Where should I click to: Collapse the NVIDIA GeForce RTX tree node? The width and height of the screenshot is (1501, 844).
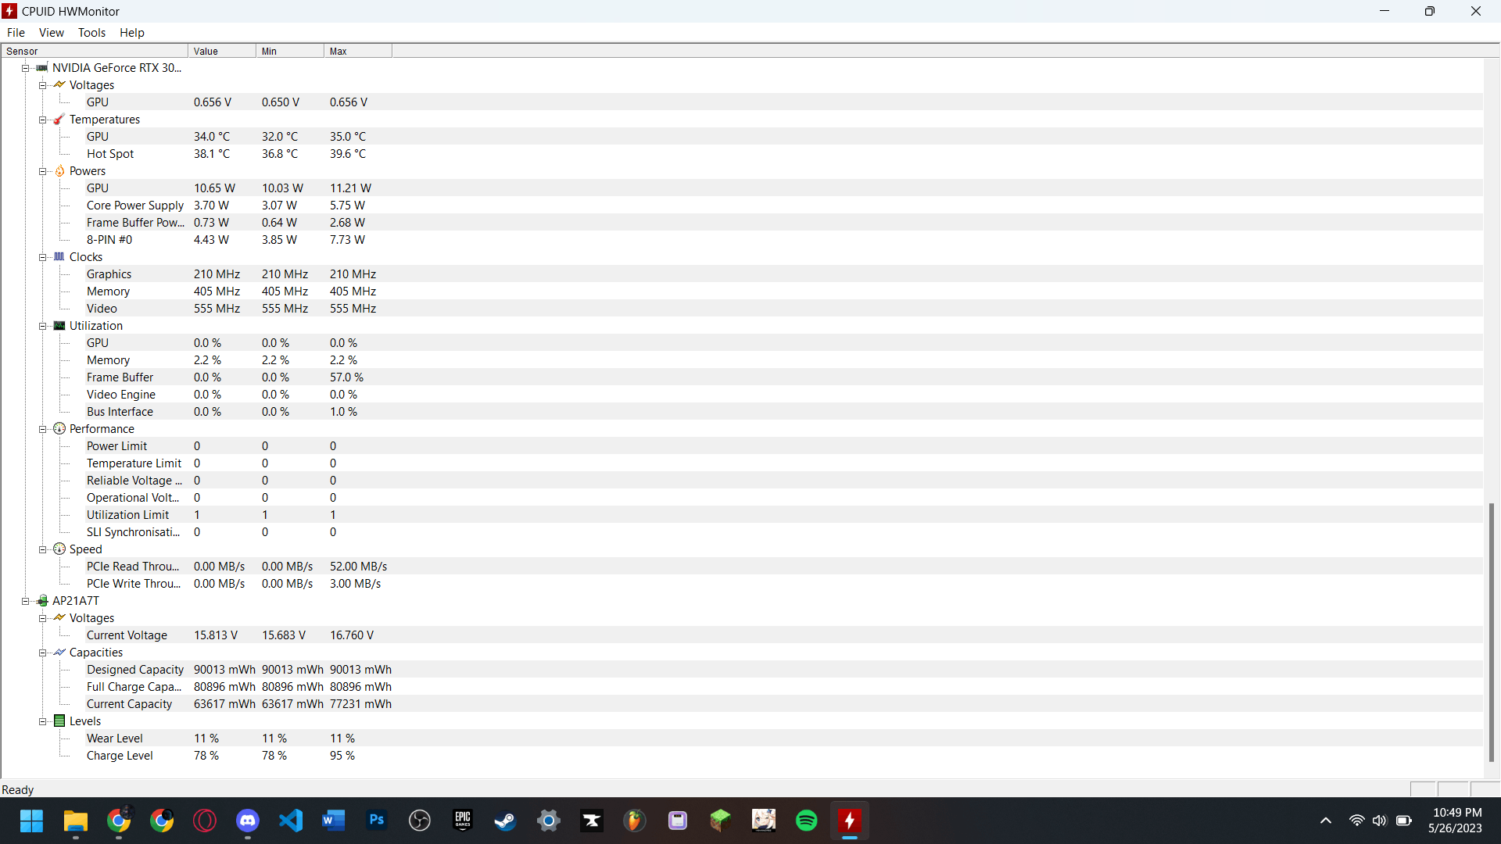(25, 68)
